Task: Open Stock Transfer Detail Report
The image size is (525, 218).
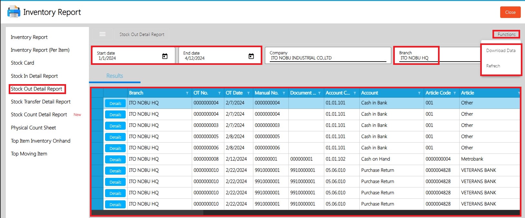Action: click(41, 102)
